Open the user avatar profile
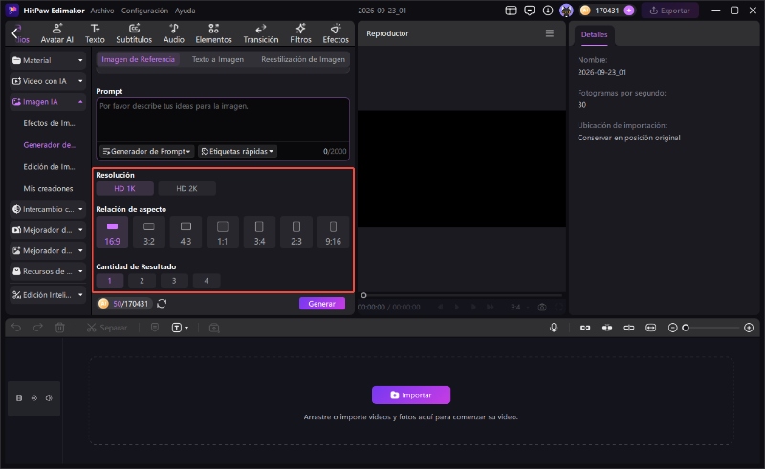The height and width of the screenshot is (469, 765). tap(566, 11)
